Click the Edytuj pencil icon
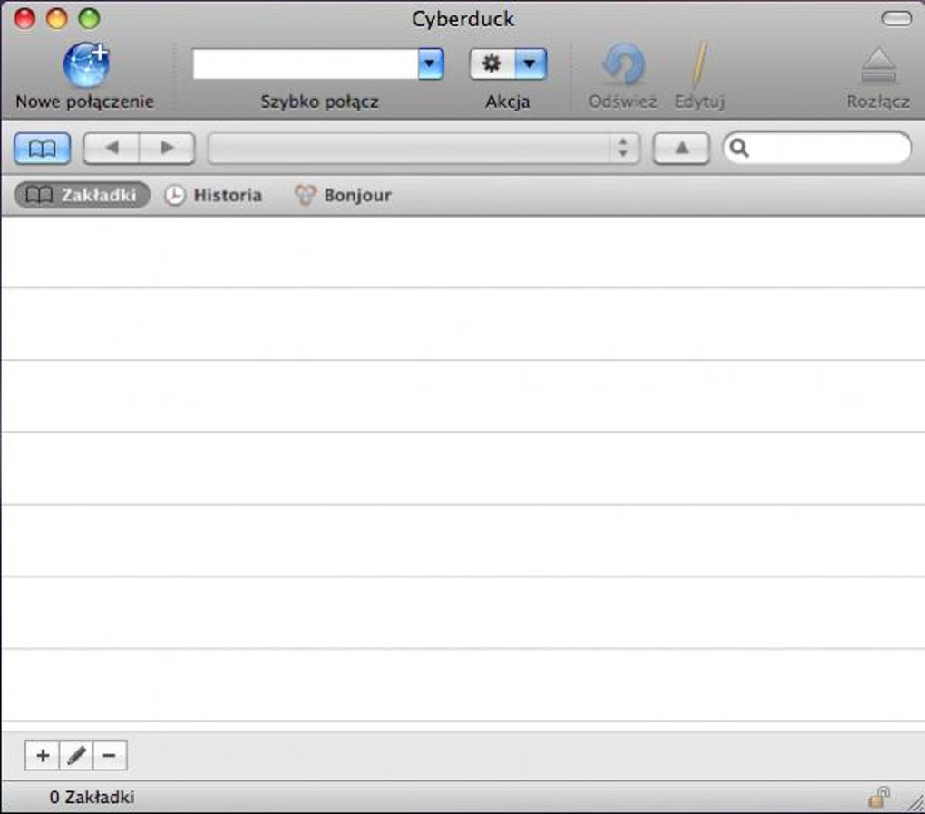Viewport: 925px width, 814px height. coord(699,64)
